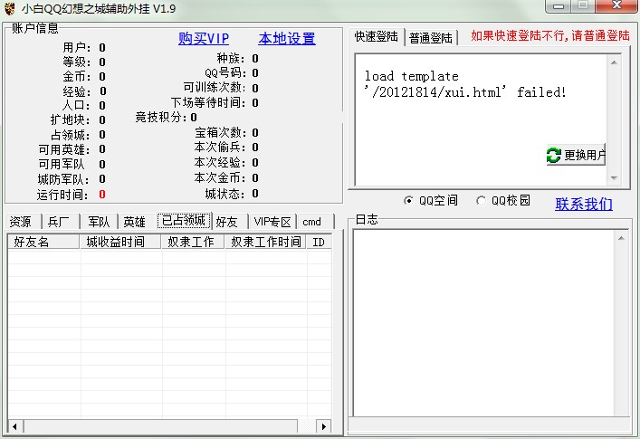
Task: Open the 联系我们 link
Action: point(584,204)
